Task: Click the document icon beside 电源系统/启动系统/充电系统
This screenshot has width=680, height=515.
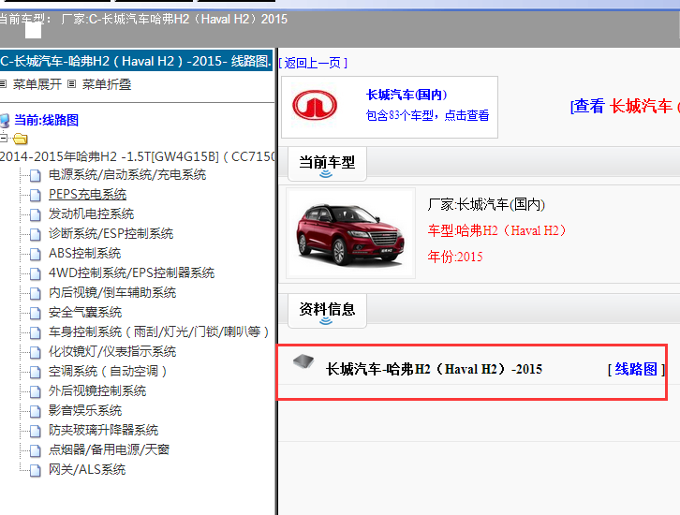Action: [x=36, y=175]
